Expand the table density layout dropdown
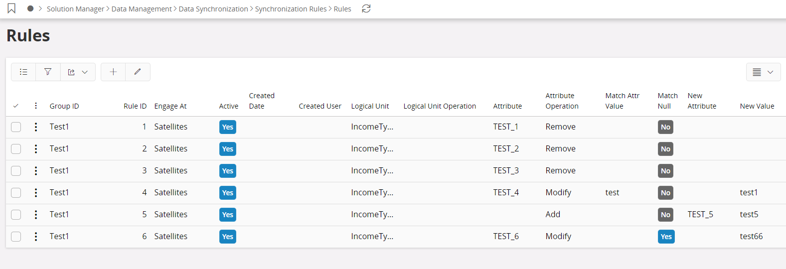 [x=763, y=72]
